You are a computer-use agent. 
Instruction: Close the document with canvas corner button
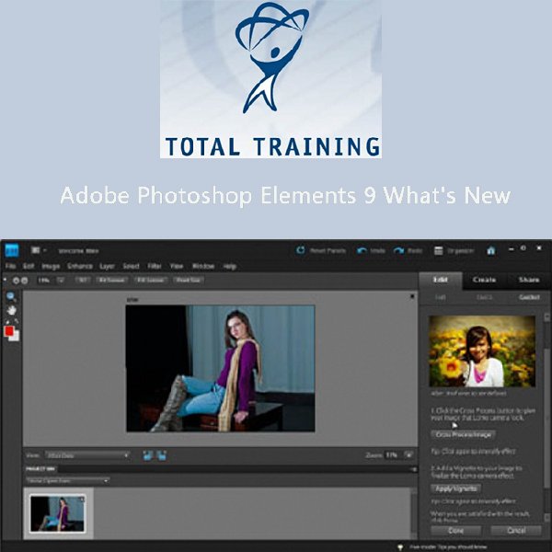[x=412, y=296]
